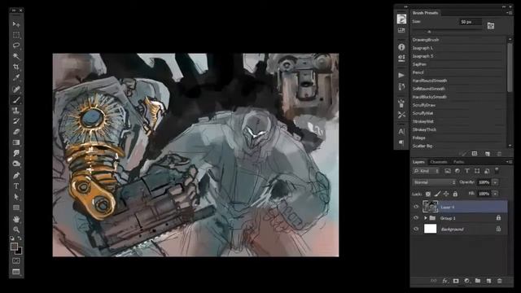Select the Eraser tool
Screen dimensions: 521x293
click(16, 132)
